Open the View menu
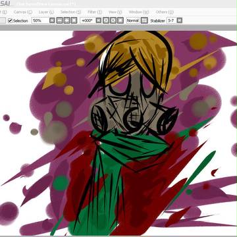The height and width of the screenshot is (237, 237). pos(115,12)
